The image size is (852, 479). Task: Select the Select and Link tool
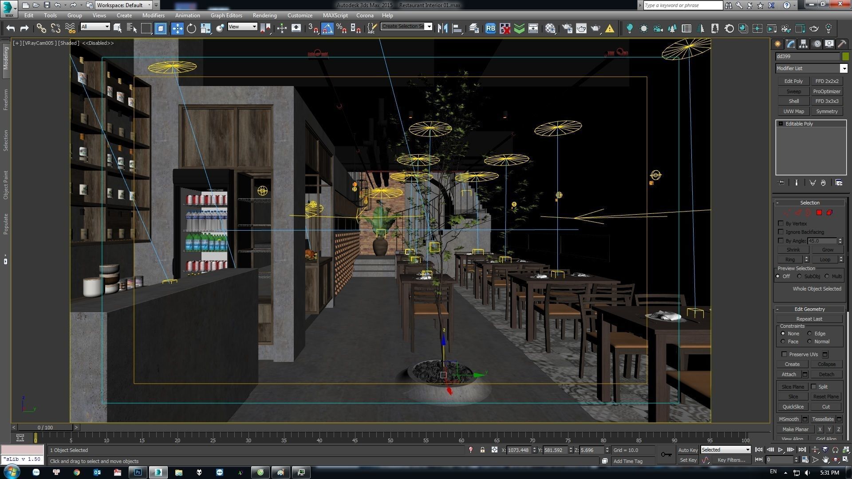41,28
